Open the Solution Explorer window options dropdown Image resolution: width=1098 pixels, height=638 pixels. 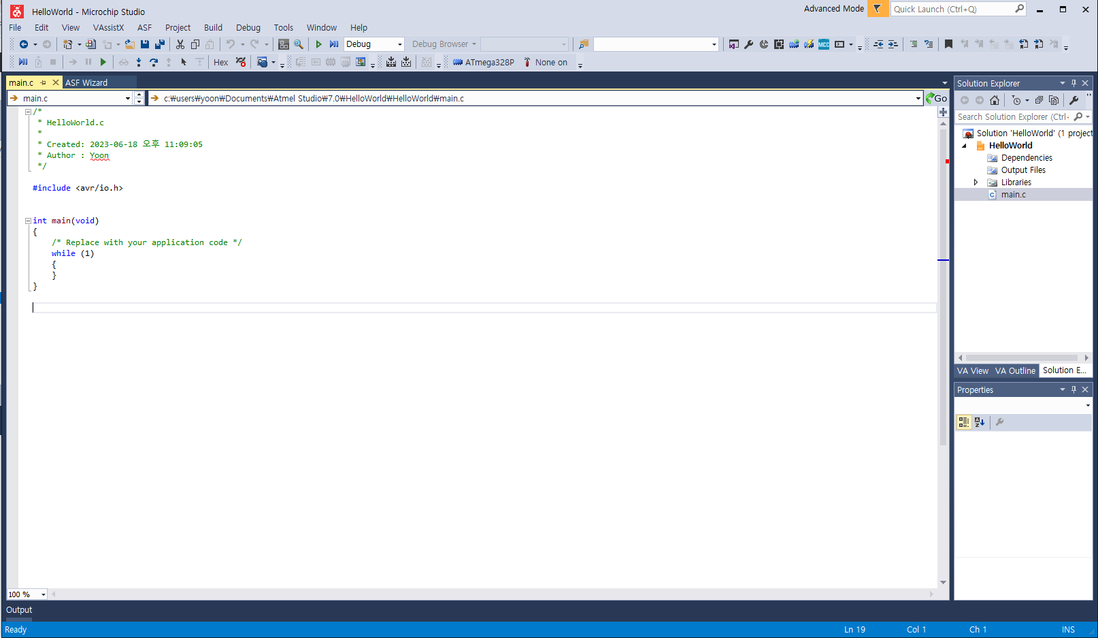coord(1063,83)
